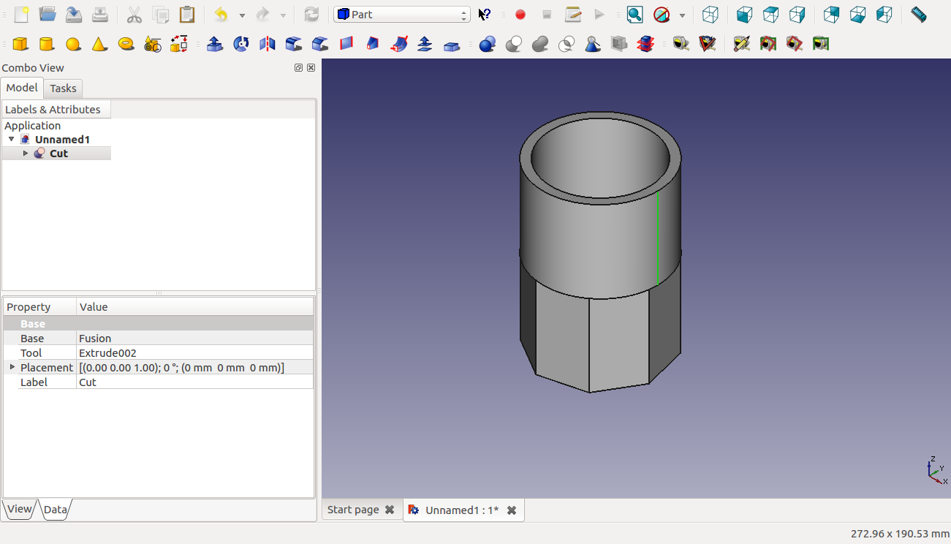Create a cube primitive
The image size is (951, 544).
tap(20, 44)
